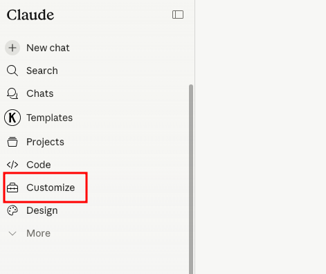Open Projects section
Screen dimensions: 326x274
click(x=45, y=142)
